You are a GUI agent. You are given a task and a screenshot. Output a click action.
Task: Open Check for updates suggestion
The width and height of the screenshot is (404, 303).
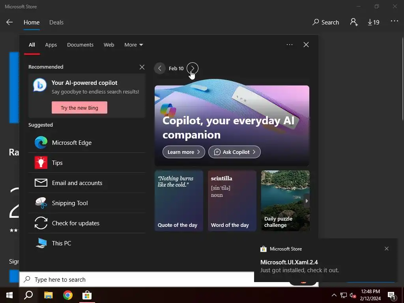[87, 223]
